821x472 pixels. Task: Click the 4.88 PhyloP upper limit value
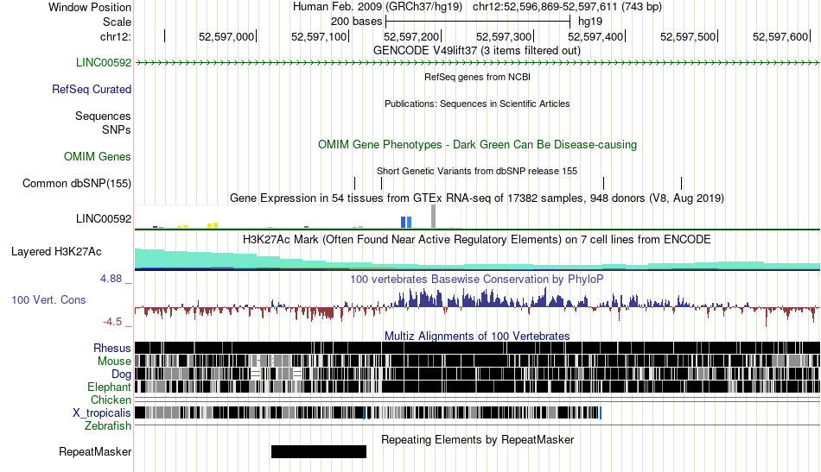pyautogui.click(x=111, y=279)
